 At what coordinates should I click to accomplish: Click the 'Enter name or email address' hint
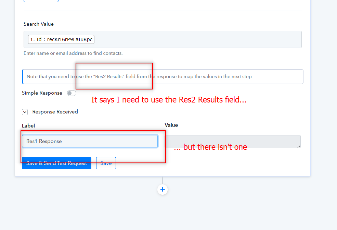pos(73,53)
